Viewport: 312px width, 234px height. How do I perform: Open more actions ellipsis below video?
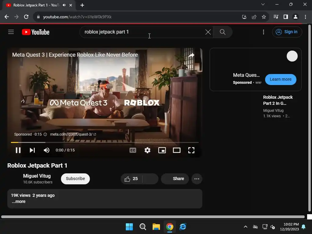pos(197,179)
